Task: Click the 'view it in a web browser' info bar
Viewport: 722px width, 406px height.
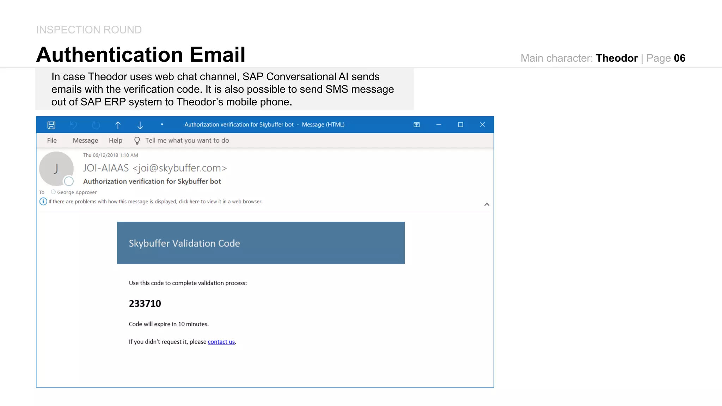Action: coord(155,202)
